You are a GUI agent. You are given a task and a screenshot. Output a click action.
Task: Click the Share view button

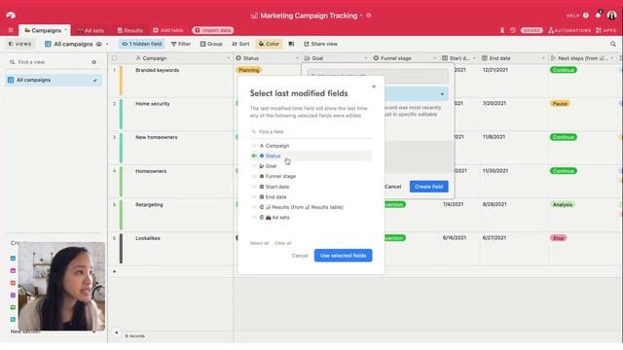320,44
